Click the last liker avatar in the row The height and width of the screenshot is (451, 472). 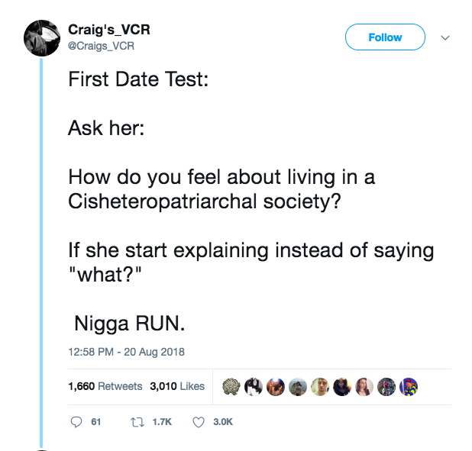[409, 386]
